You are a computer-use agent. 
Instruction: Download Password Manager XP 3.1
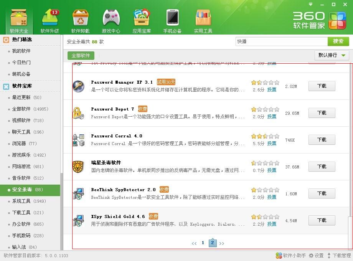click(322, 86)
